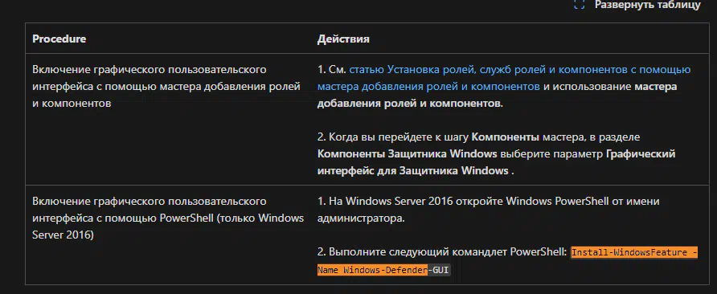Click the bold phrase мастера добавления ролей и компонентов
The height and width of the screenshot is (294, 717).
497,95
